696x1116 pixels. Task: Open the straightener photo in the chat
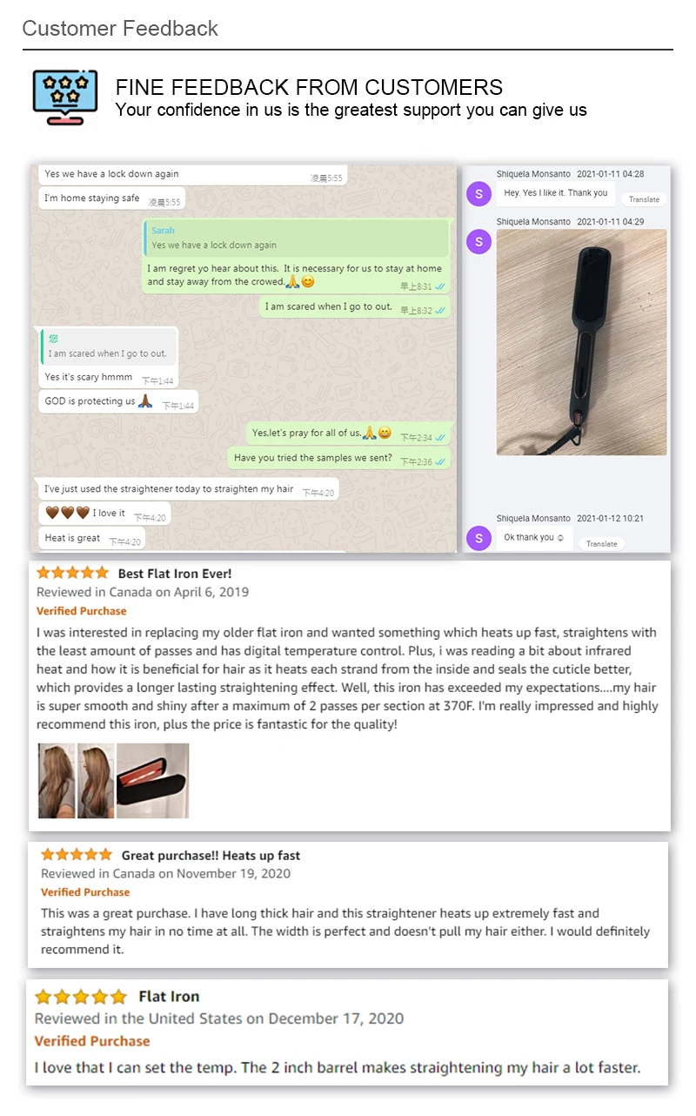click(581, 342)
